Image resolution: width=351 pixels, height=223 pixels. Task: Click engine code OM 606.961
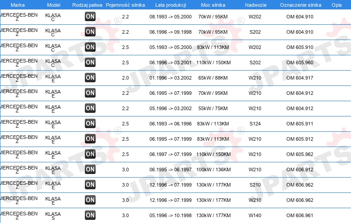(x=300, y=215)
